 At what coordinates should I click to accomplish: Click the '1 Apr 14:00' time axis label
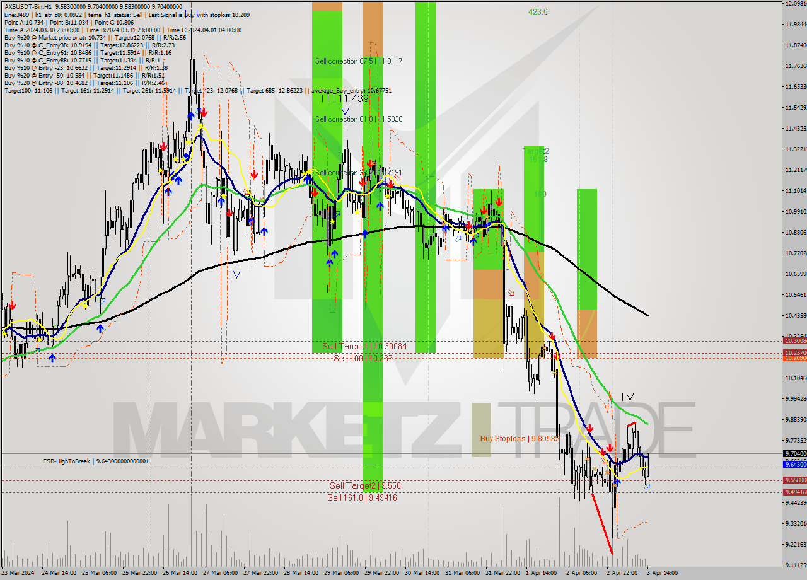click(541, 573)
